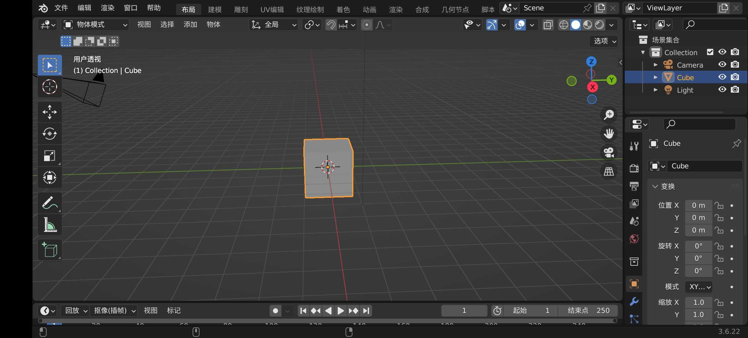The height and width of the screenshot is (338, 748).
Task: Select the Scale tool
Action: [x=50, y=156]
